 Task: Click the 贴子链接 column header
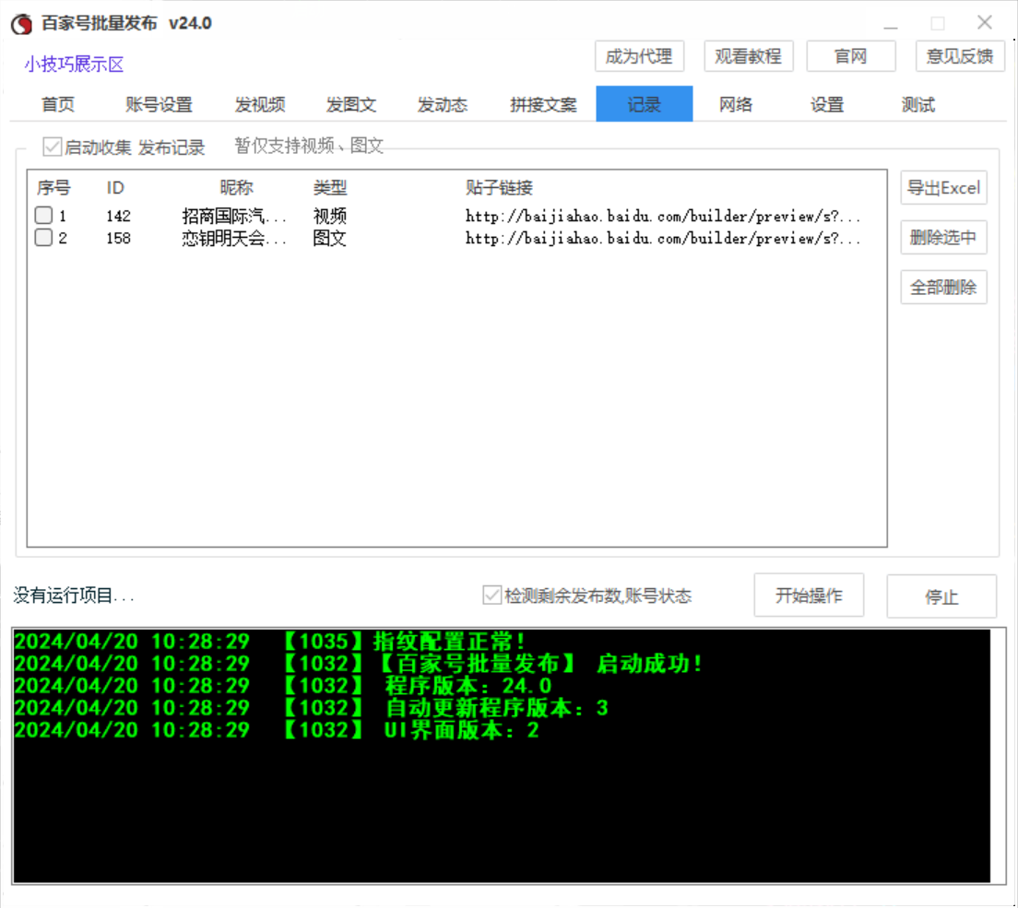(499, 188)
